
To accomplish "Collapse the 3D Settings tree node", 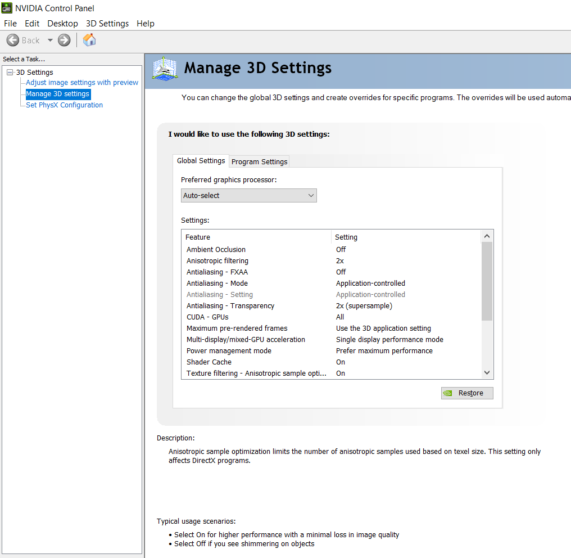I will [10, 72].
